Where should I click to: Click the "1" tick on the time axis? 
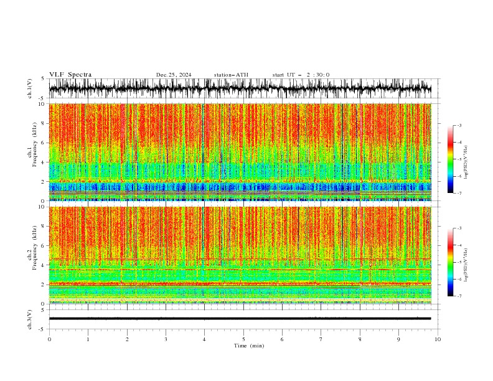(88, 339)
